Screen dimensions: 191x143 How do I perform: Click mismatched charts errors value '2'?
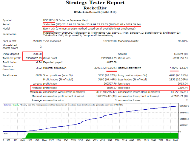click(x=41, y=47)
